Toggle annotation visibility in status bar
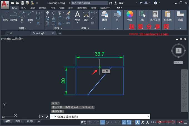The width and height of the screenshot is (189, 126). (x=138, y=122)
